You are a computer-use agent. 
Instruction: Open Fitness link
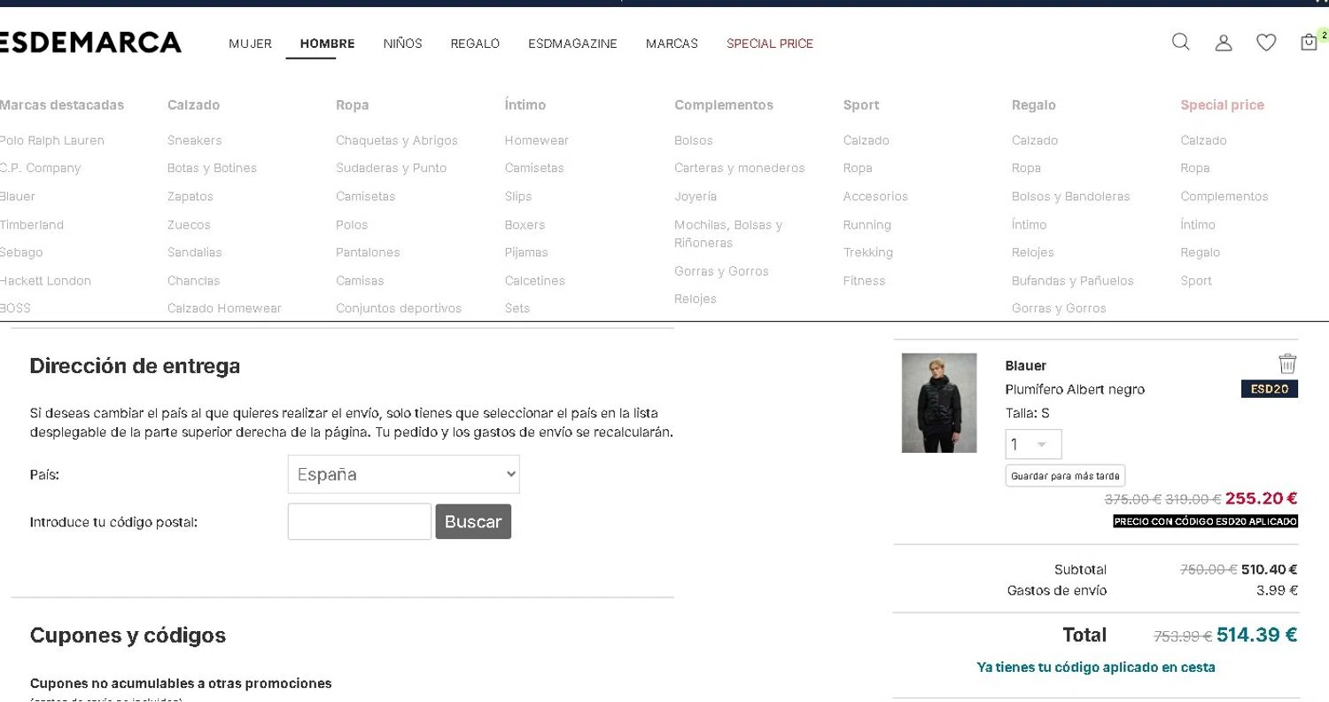[864, 280]
